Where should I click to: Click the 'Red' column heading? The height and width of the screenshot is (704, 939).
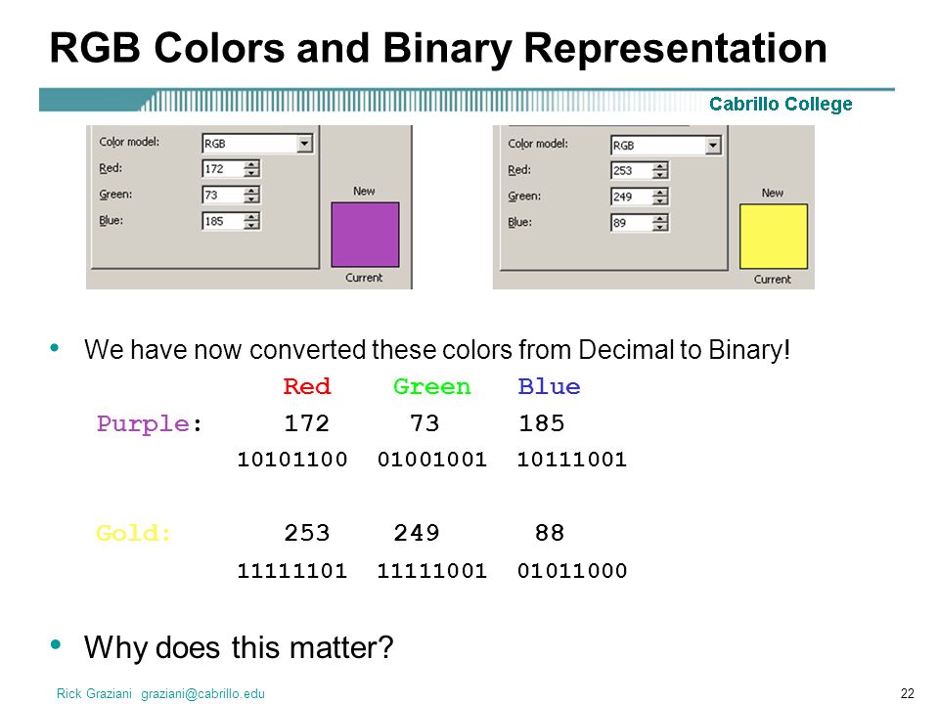(x=306, y=386)
